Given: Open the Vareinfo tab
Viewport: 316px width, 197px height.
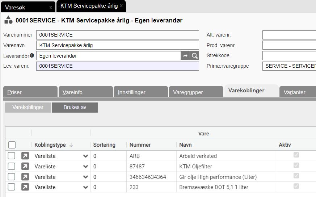Looking at the screenshot, I should pos(86,92).
